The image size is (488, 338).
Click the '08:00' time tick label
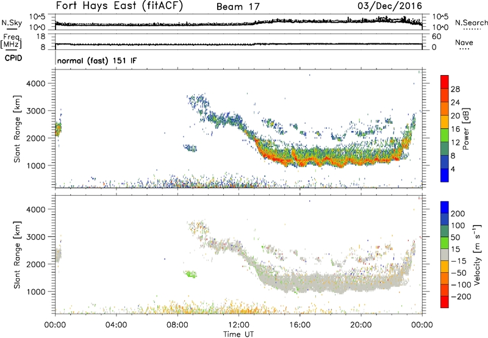pyautogui.click(x=178, y=325)
